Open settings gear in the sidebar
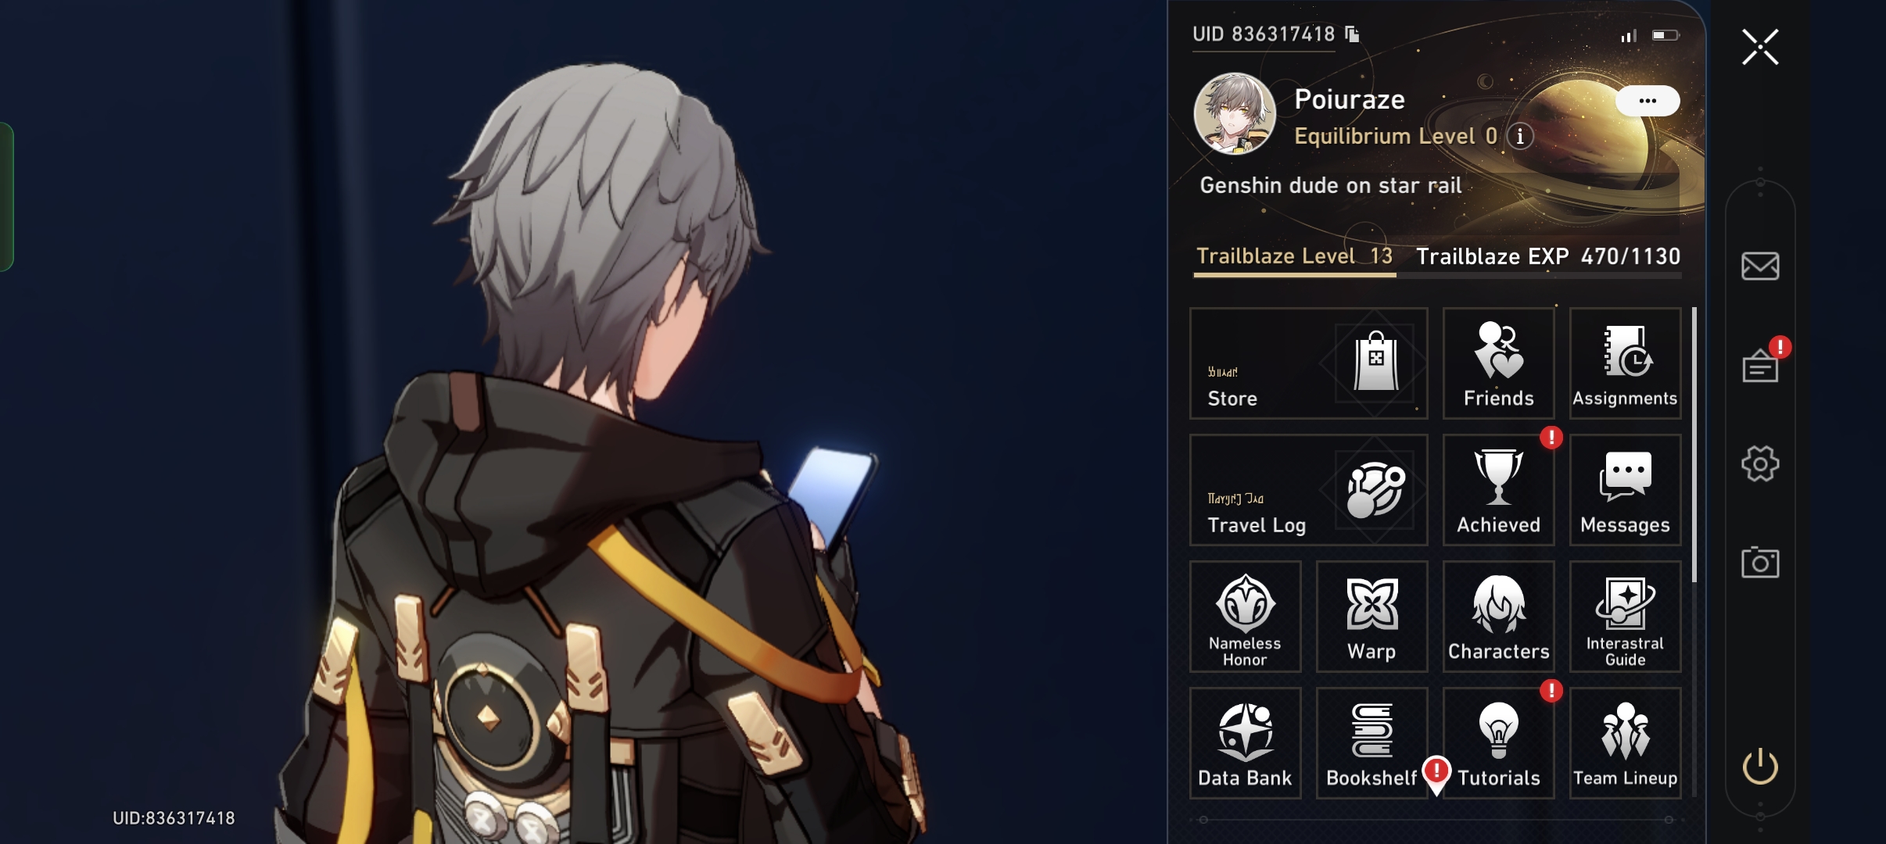1886x844 pixels. [1760, 464]
